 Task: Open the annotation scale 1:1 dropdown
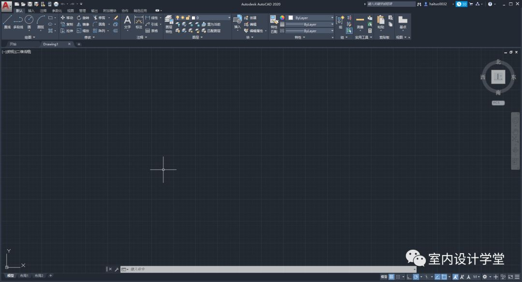point(476,277)
